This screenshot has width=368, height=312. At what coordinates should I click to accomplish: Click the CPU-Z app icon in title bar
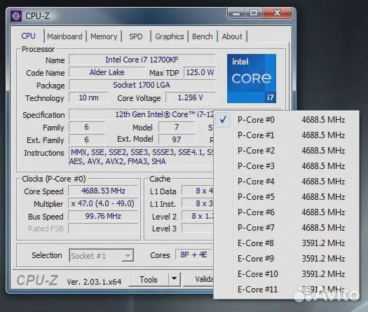(x=16, y=16)
